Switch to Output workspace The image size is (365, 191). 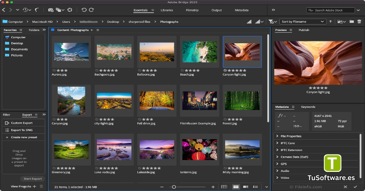pyautogui.click(x=216, y=10)
